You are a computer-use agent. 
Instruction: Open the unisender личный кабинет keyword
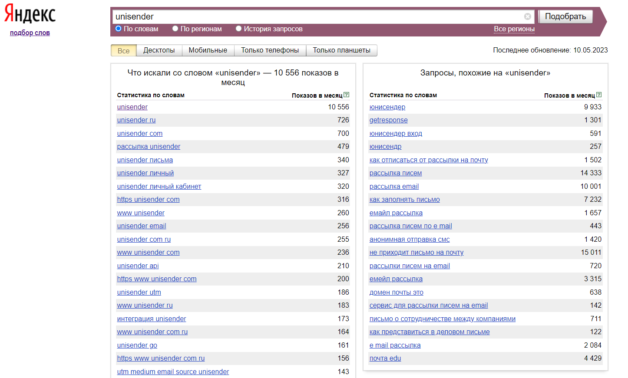(x=159, y=187)
